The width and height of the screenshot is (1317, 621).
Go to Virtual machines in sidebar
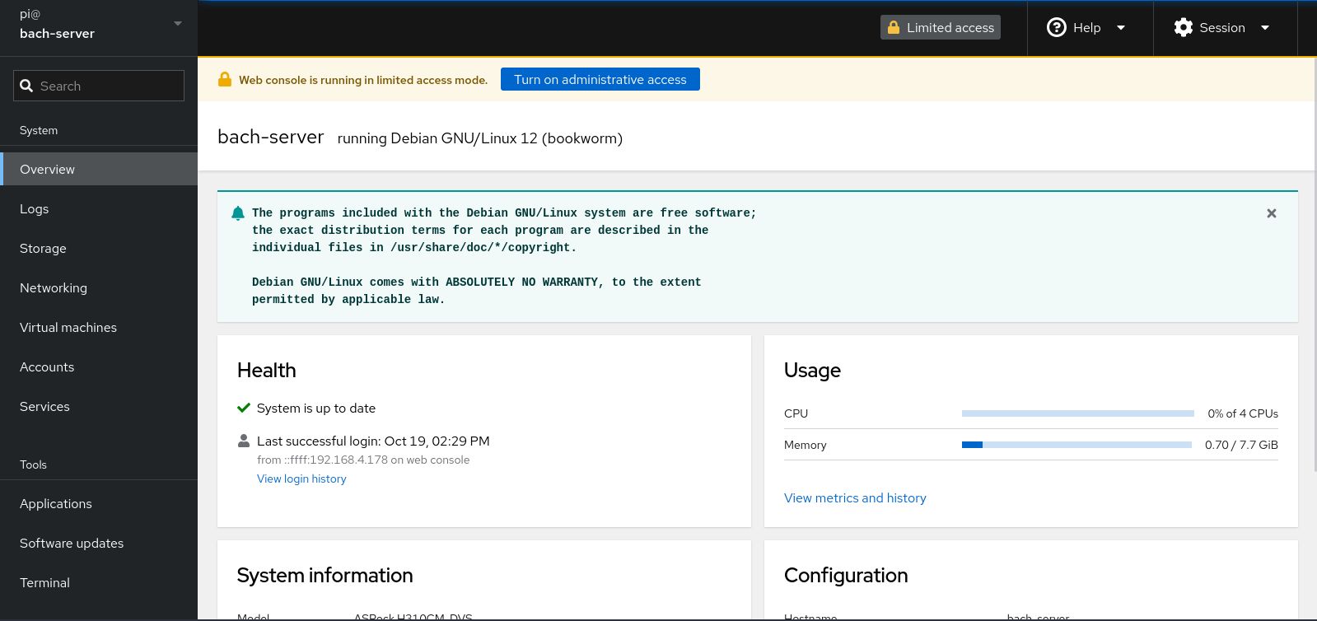coord(68,328)
